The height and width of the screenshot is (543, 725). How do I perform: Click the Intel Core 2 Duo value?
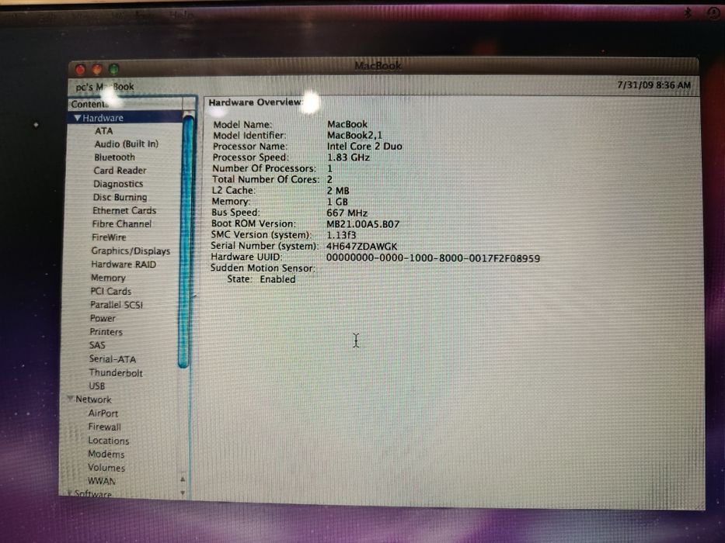point(364,147)
